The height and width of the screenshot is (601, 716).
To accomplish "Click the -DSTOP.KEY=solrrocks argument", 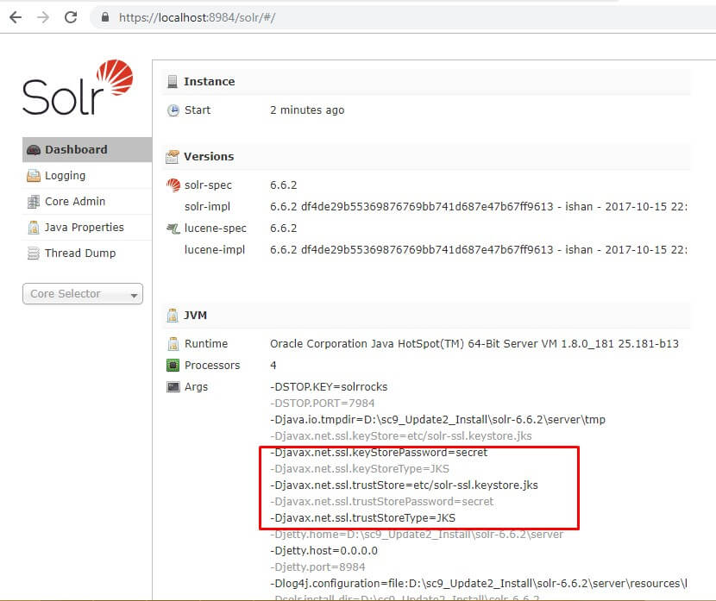I will coord(329,387).
